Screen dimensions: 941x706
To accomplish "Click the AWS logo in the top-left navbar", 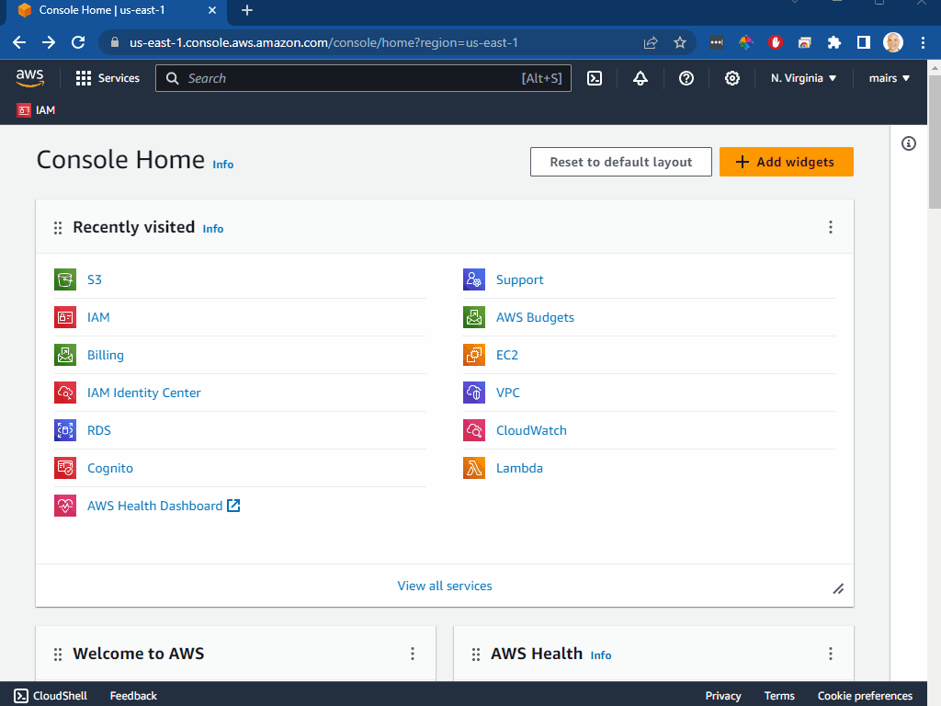I will [x=29, y=78].
